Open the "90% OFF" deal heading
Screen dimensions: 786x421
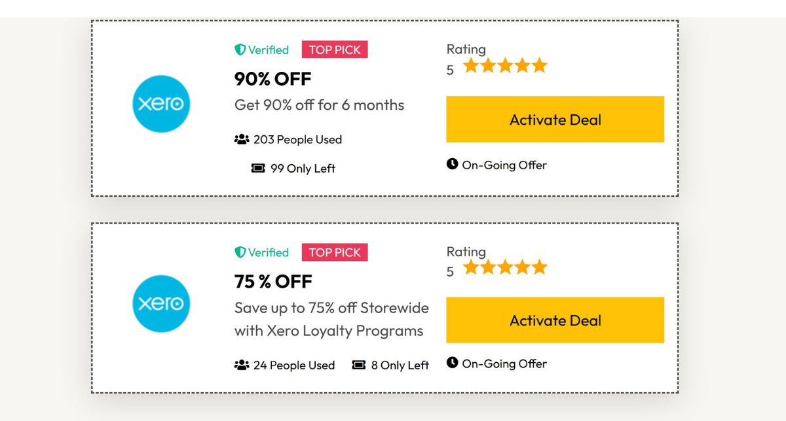pyautogui.click(x=273, y=79)
